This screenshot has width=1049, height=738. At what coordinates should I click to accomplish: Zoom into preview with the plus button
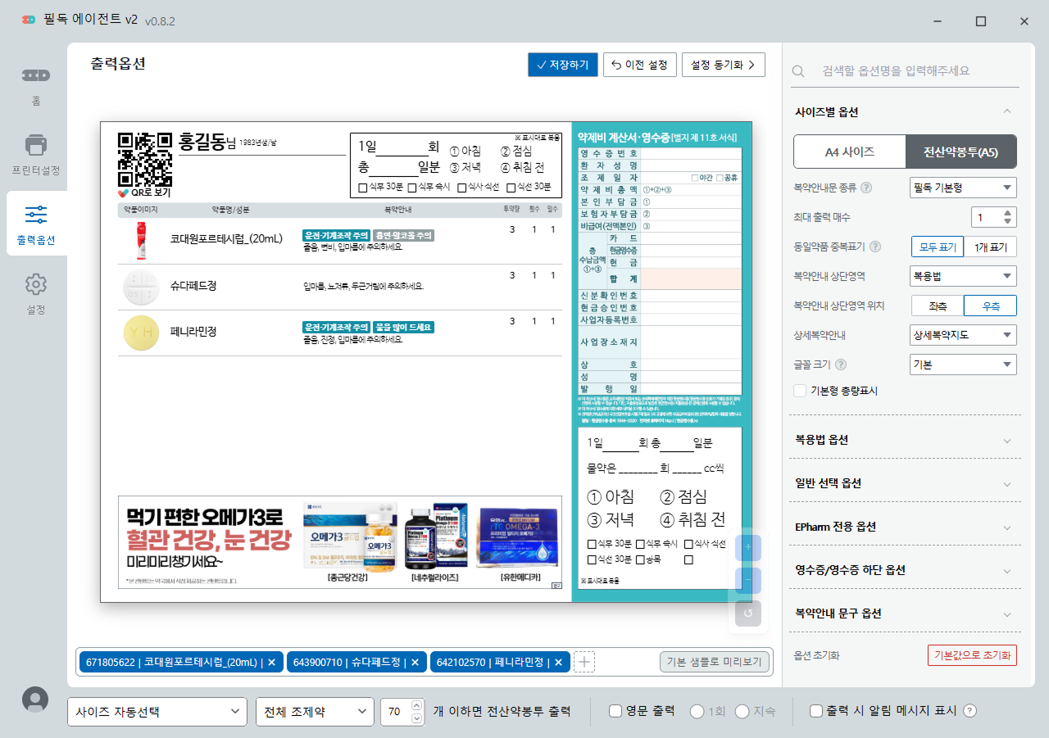pyautogui.click(x=747, y=547)
